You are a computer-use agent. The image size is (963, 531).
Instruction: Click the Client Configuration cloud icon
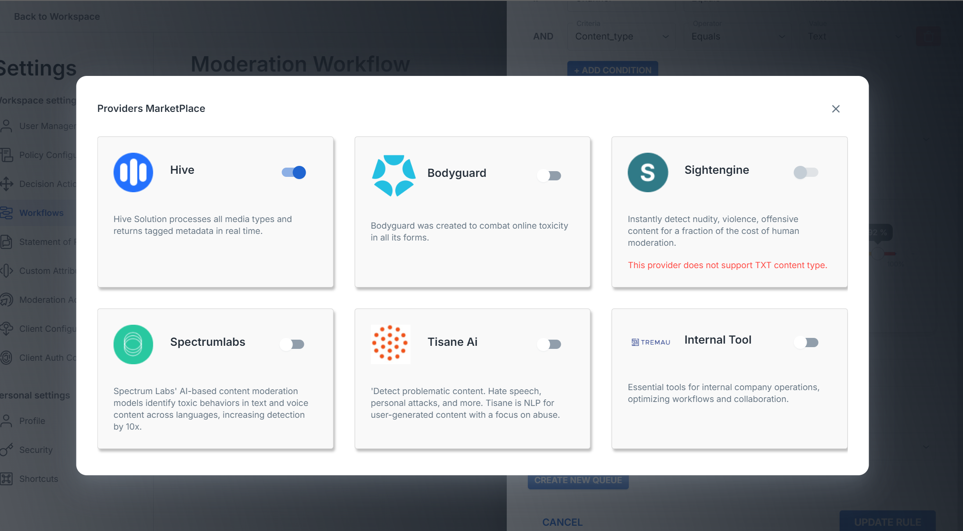7,329
